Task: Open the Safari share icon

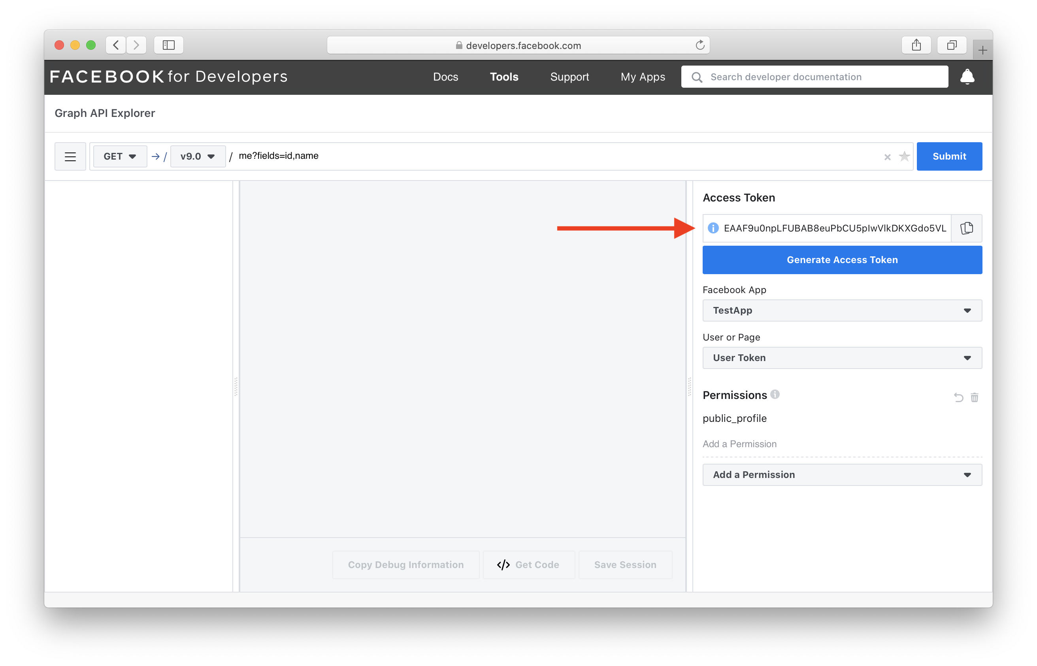Action: click(x=916, y=45)
